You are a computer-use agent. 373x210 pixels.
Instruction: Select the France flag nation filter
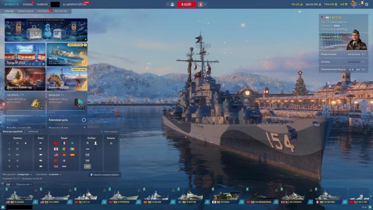click(x=64, y=143)
